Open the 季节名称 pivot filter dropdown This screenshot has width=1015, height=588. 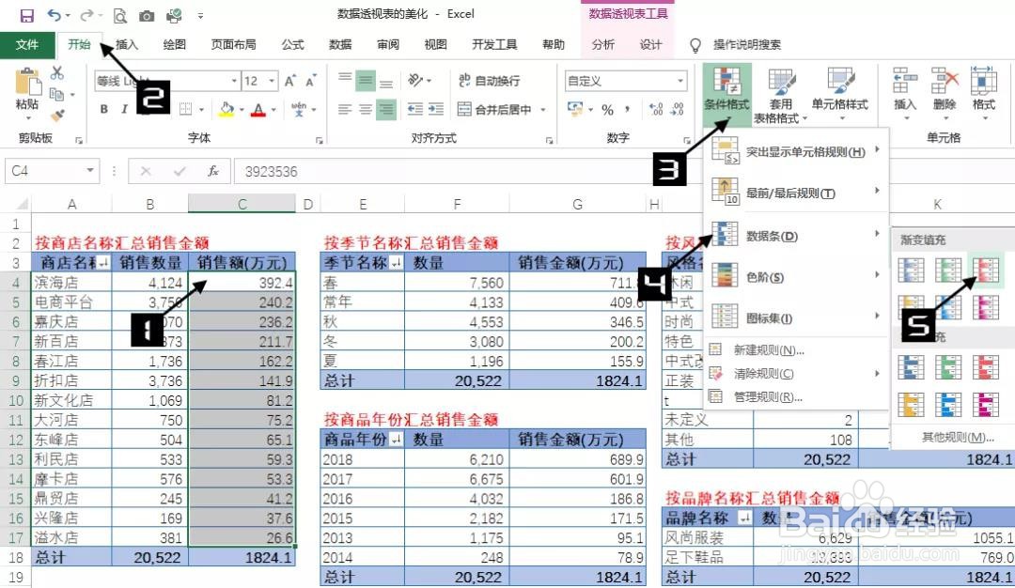(396, 262)
